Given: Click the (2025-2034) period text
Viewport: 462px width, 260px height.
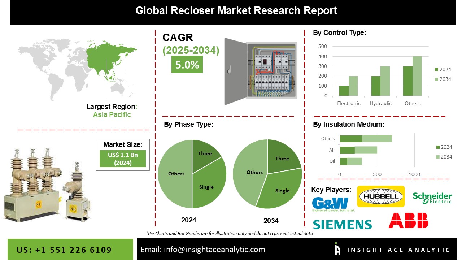Looking at the screenshot, I should [x=191, y=50].
